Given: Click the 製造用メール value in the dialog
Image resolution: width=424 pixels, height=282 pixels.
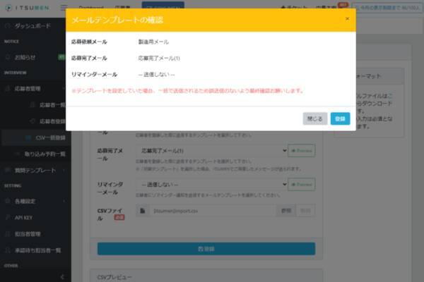Looking at the screenshot, I should click(x=153, y=42).
